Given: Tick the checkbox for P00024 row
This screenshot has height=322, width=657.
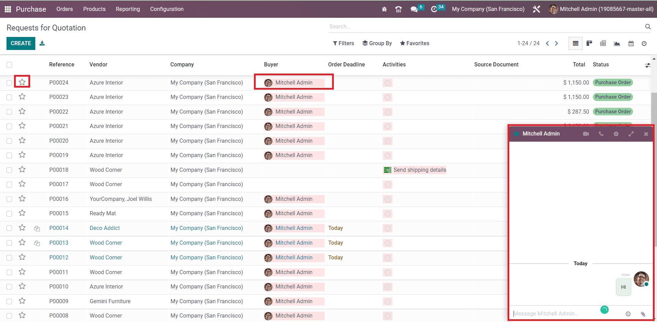Looking at the screenshot, I should 9,83.
